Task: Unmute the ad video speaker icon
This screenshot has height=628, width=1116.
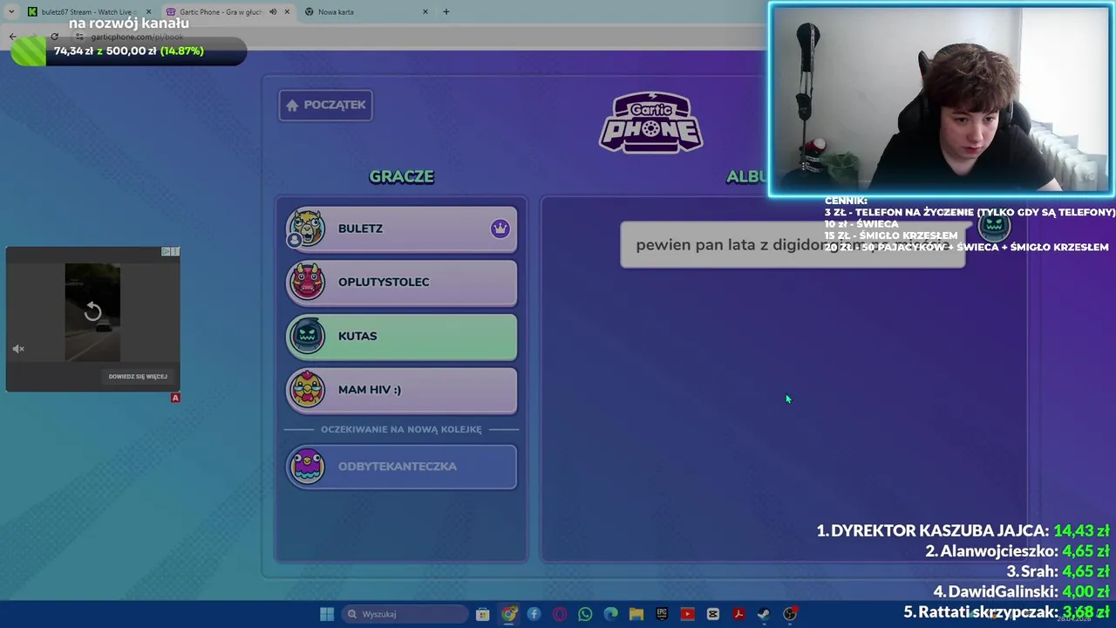Action: 18,349
